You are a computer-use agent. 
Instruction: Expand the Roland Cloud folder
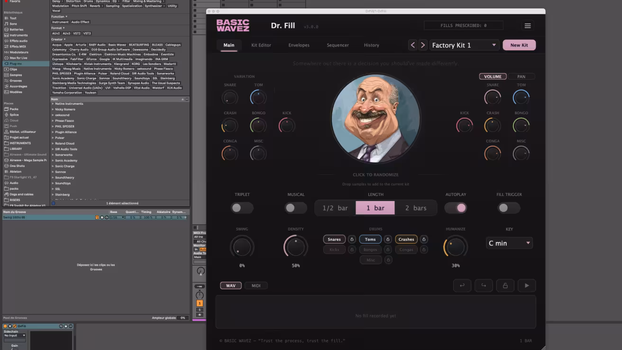53,144
